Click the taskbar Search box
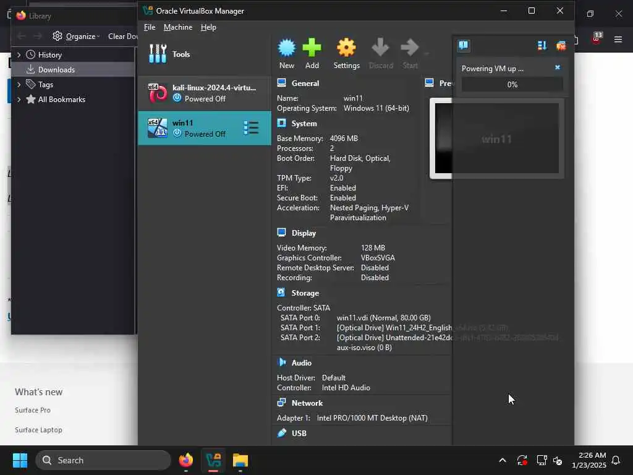The width and height of the screenshot is (633, 475). [103, 460]
